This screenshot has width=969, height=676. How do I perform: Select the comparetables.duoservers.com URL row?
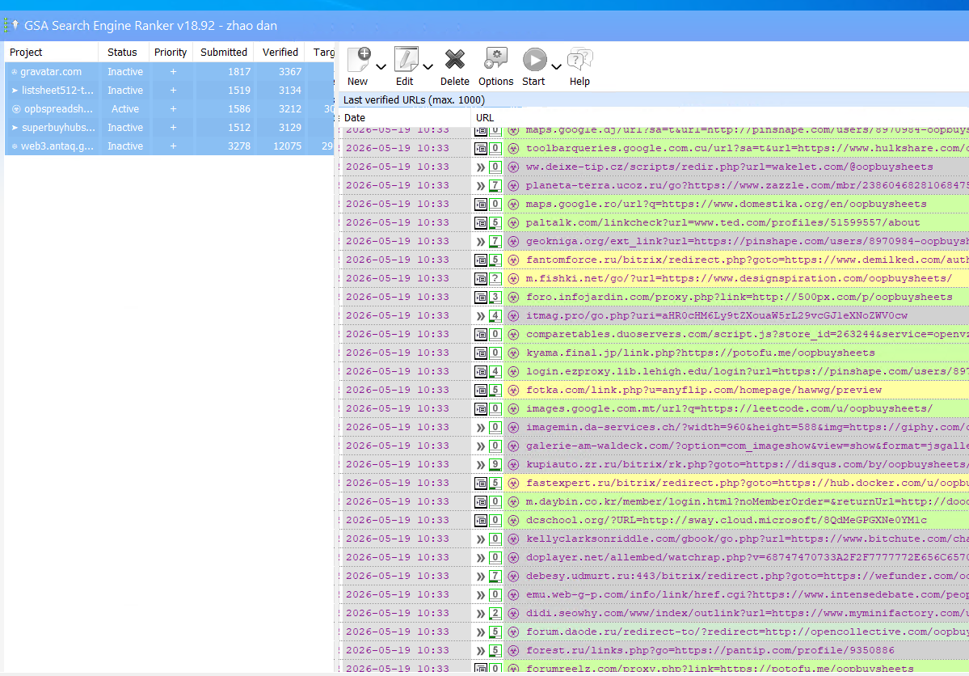654,334
